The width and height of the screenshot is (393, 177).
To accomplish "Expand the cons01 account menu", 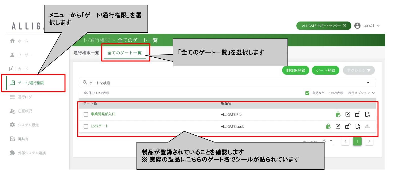I will (371, 26).
